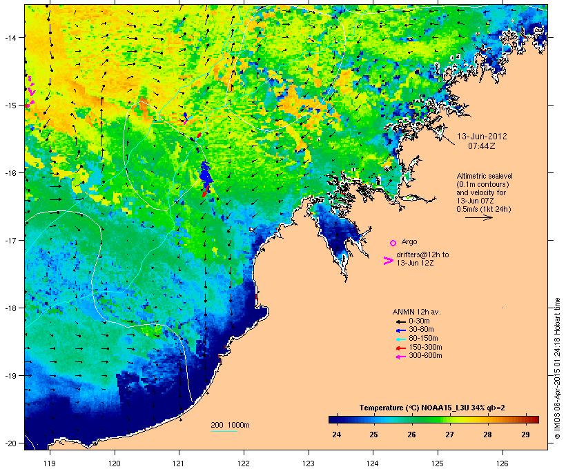Image resolution: width=566 pixels, height=469 pixels.
Task: Click the black 0-30m legend arrow
Action: tap(400, 321)
